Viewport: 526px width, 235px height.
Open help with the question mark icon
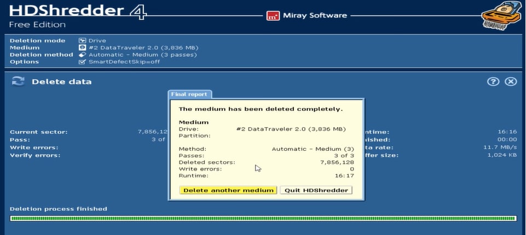(493, 81)
